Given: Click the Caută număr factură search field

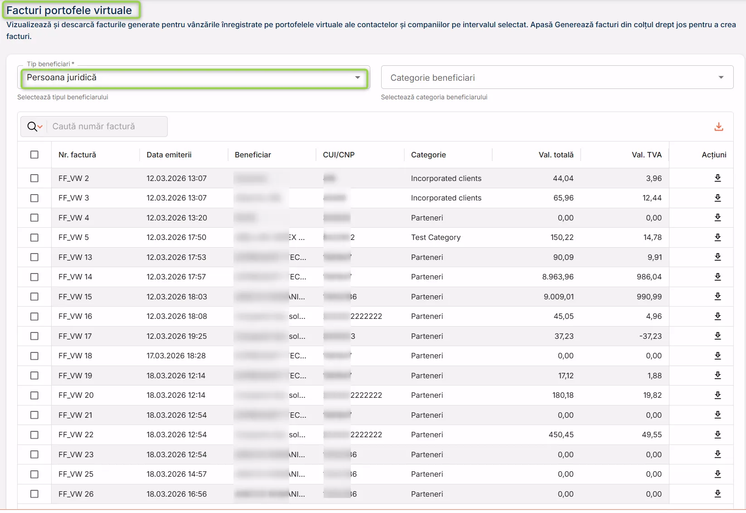Looking at the screenshot, I should tap(107, 127).
